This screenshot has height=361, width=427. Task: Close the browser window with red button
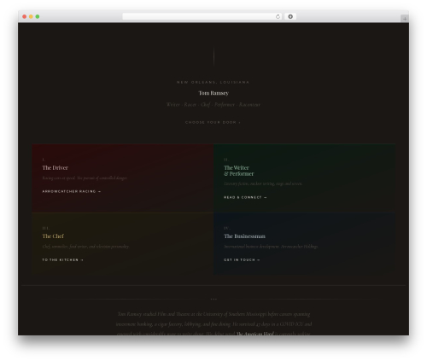(x=25, y=16)
